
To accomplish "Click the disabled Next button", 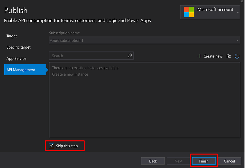I will point(178,161).
